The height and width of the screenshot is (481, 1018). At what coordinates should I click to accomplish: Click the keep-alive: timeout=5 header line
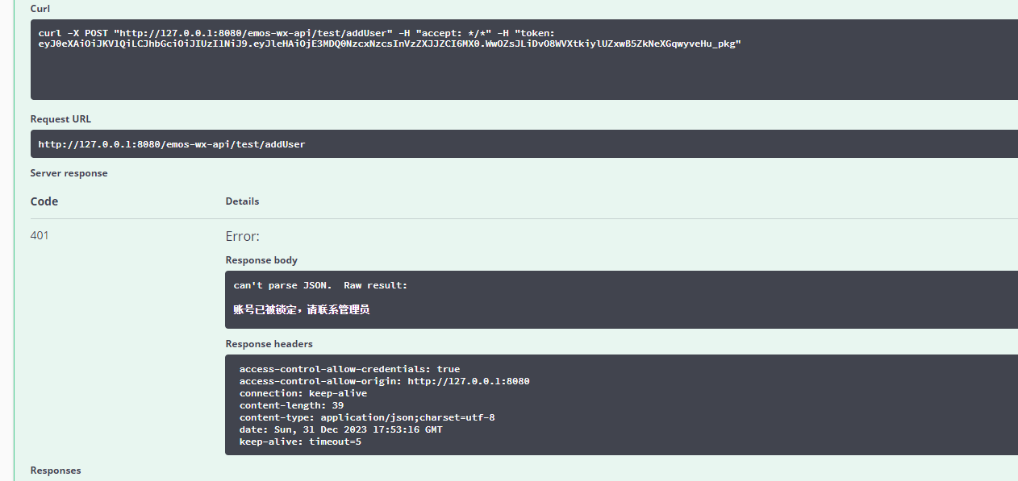300,442
